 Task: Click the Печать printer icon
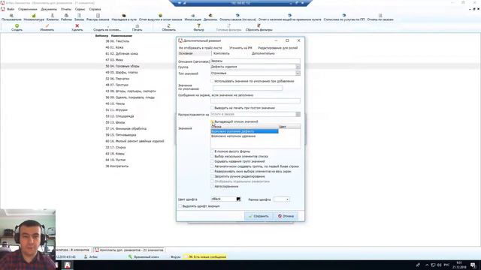[137, 26]
